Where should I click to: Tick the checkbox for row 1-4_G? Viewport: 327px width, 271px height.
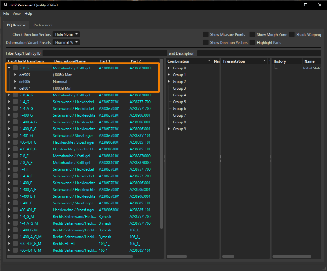pyautogui.click(x=15, y=102)
